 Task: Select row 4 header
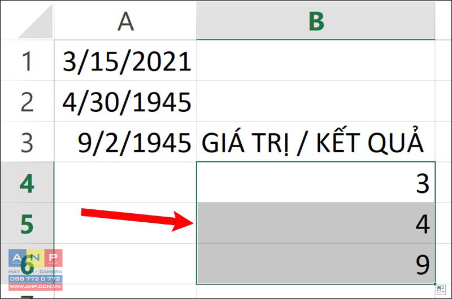click(27, 182)
